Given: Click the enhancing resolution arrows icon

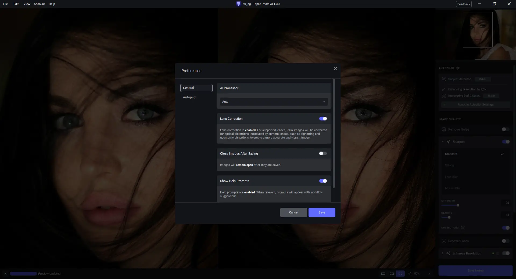Looking at the screenshot, I should tap(444, 89).
